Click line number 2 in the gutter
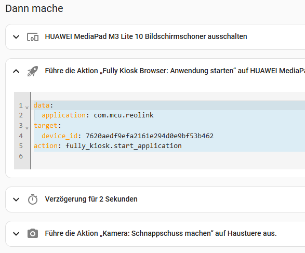The image size is (305, 253). 21,115
